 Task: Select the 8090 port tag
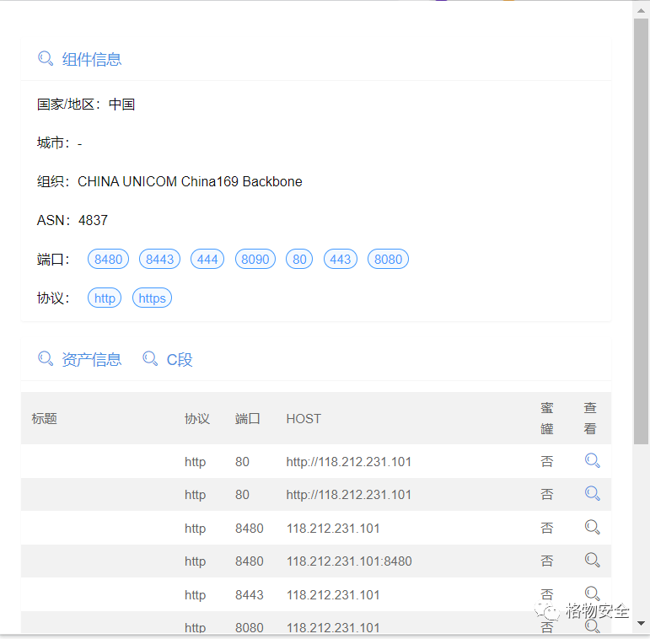point(255,259)
